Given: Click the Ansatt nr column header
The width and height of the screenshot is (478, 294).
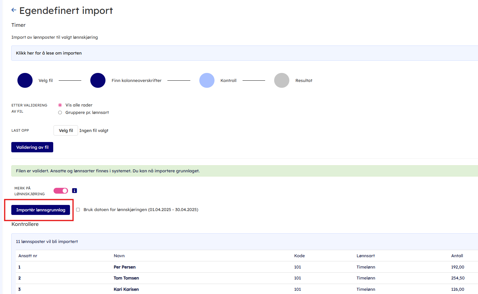Looking at the screenshot, I should 28,256.
